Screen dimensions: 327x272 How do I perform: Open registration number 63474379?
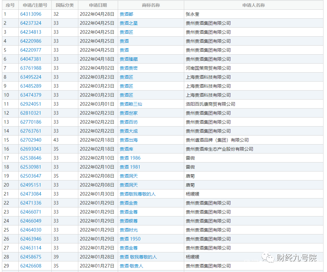(x=31, y=95)
